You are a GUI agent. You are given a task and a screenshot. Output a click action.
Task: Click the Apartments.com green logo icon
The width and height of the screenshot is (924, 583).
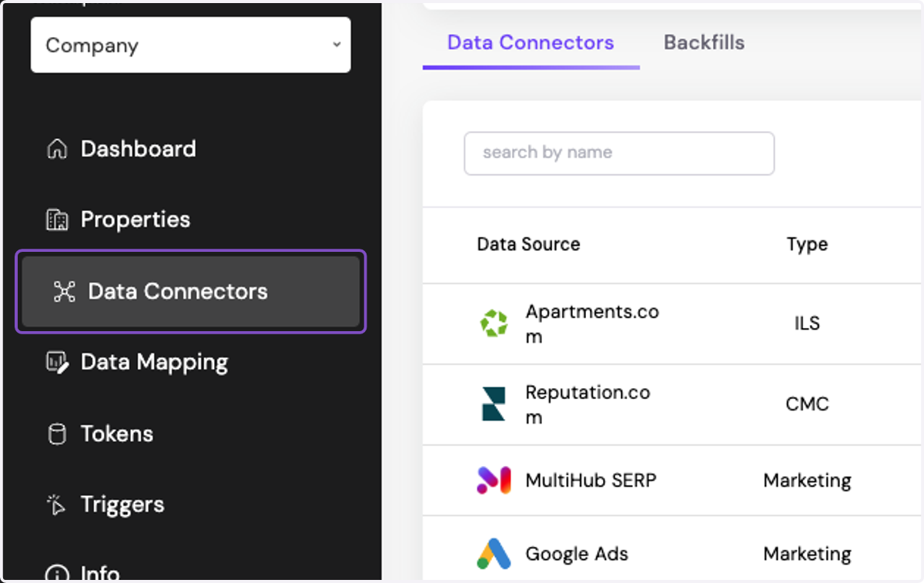(494, 323)
